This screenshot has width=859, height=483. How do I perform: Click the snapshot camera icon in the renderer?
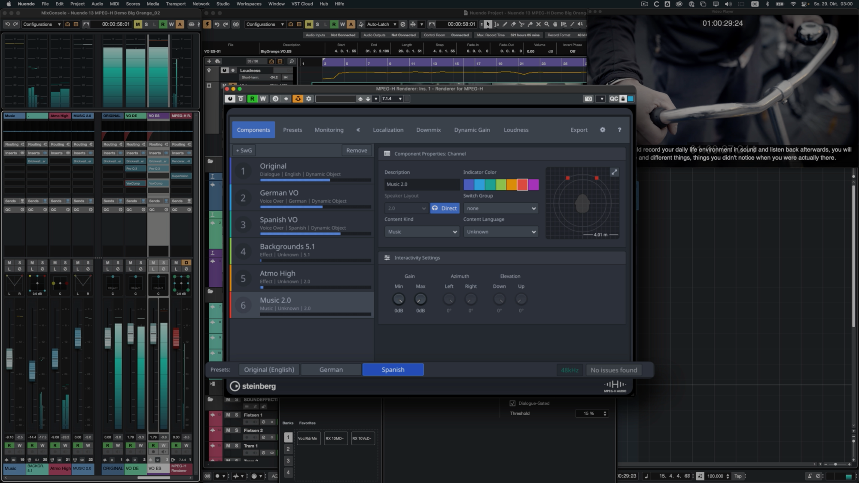coord(588,98)
